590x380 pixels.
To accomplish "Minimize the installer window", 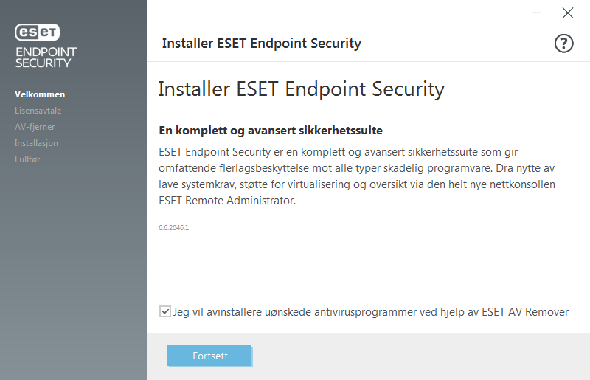I will 537,13.
